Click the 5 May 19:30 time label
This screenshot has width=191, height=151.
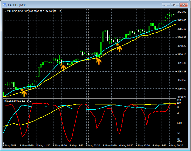(77, 145)
